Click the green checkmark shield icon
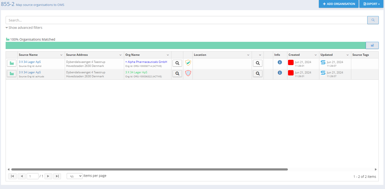Viewport: 385px width, 189px height. [x=188, y=63]
